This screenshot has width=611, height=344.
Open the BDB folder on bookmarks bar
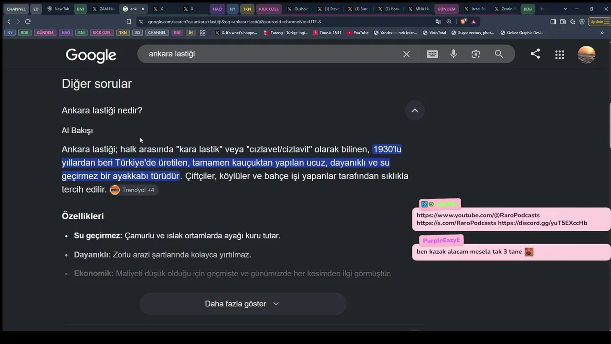[24, 32]
